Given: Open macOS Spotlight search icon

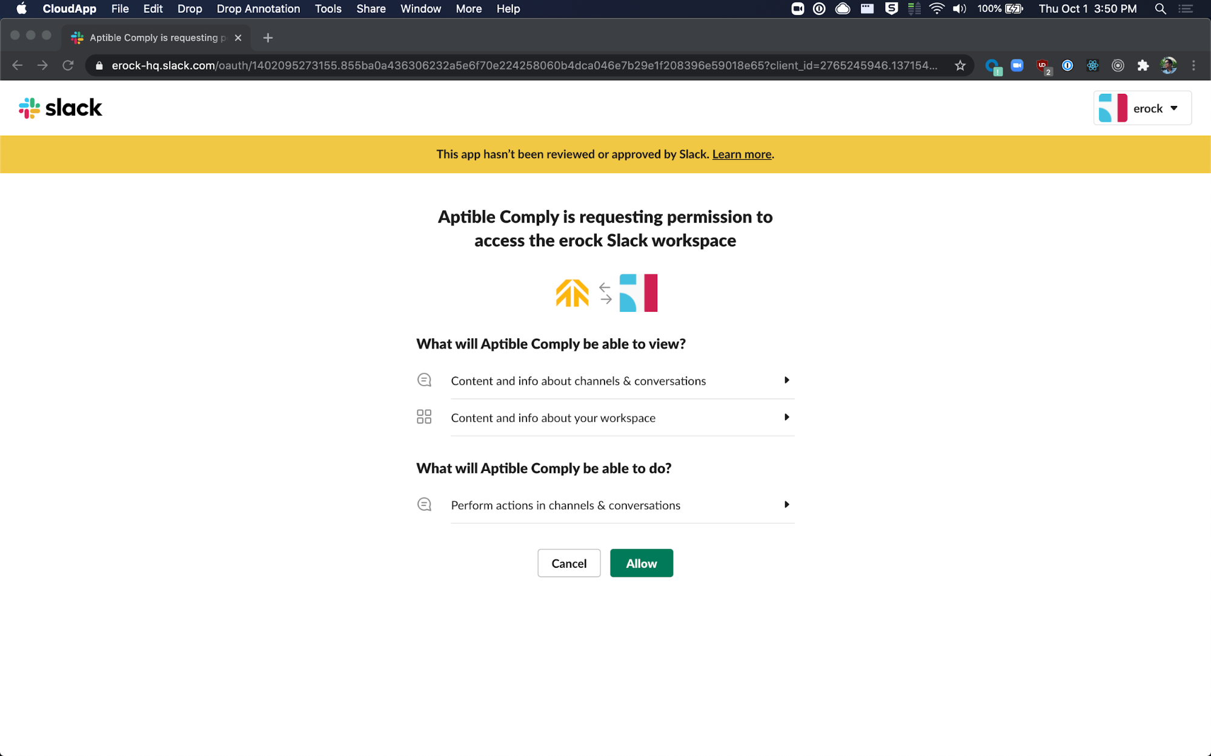Looking at the screenshot, I should coord(1160,8).
